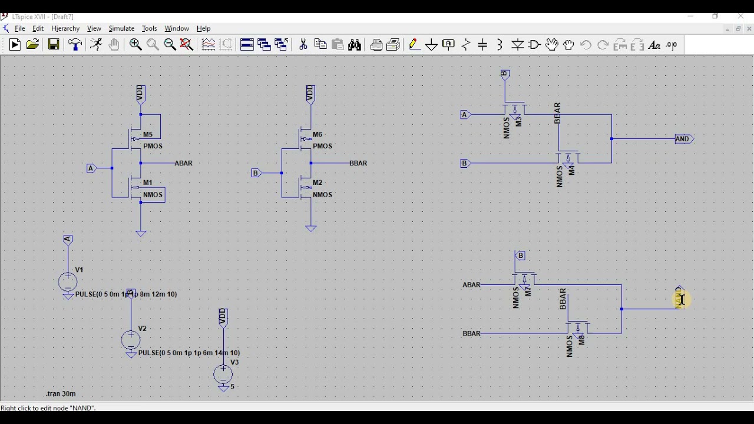Place an Inductor from the toolbar

pos(501,45)
